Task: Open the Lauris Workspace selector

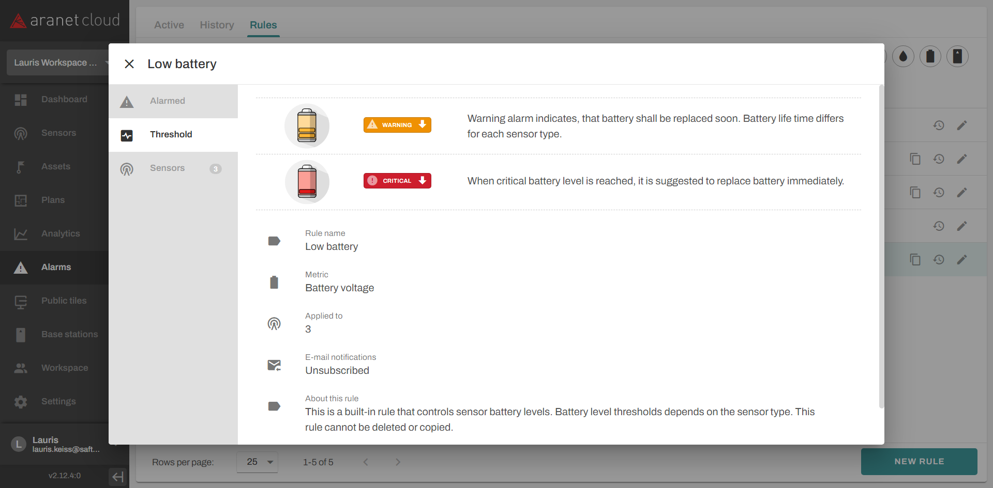Action: click(57, 62)
